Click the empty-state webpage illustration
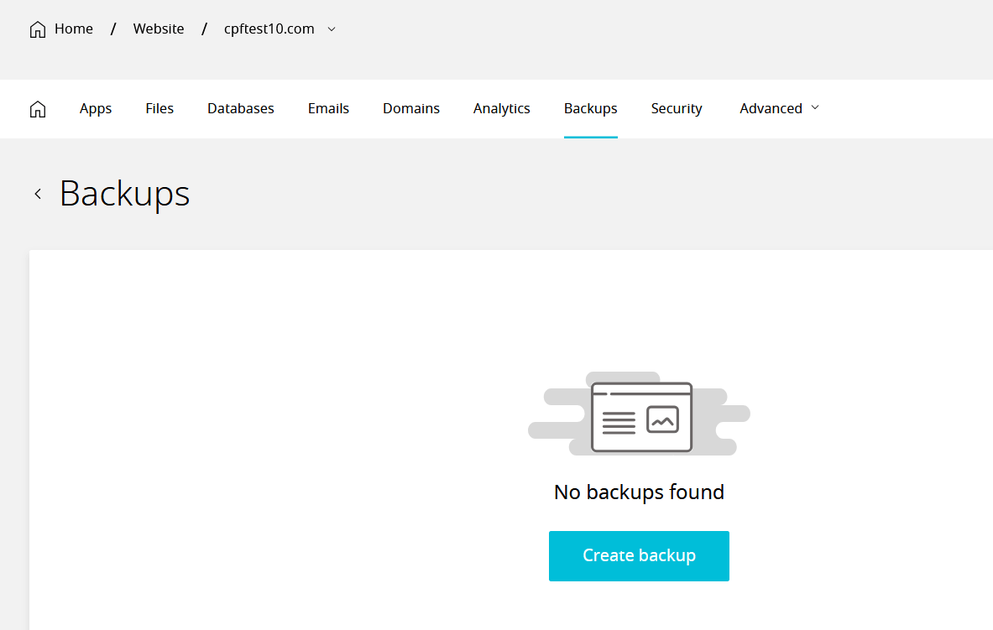The image size is (993, 630). pyautogui.click(x=640, y=416)
